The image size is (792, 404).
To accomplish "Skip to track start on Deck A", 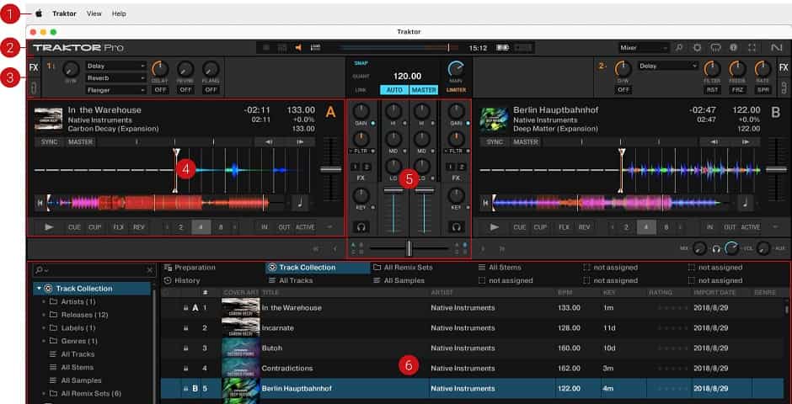I will coord(40,203).
